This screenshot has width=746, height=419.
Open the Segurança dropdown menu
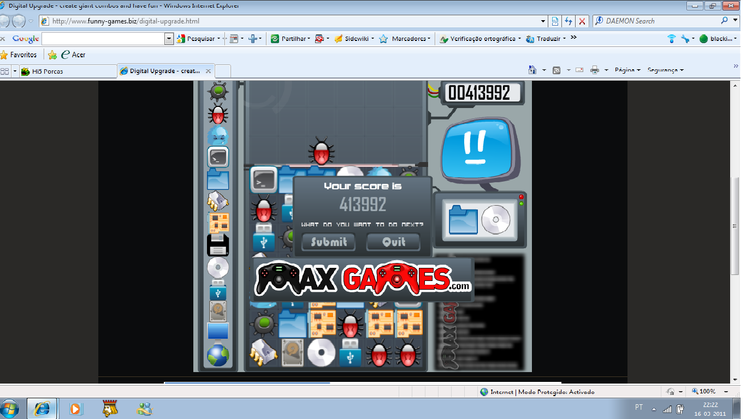[x=665, y=70]
